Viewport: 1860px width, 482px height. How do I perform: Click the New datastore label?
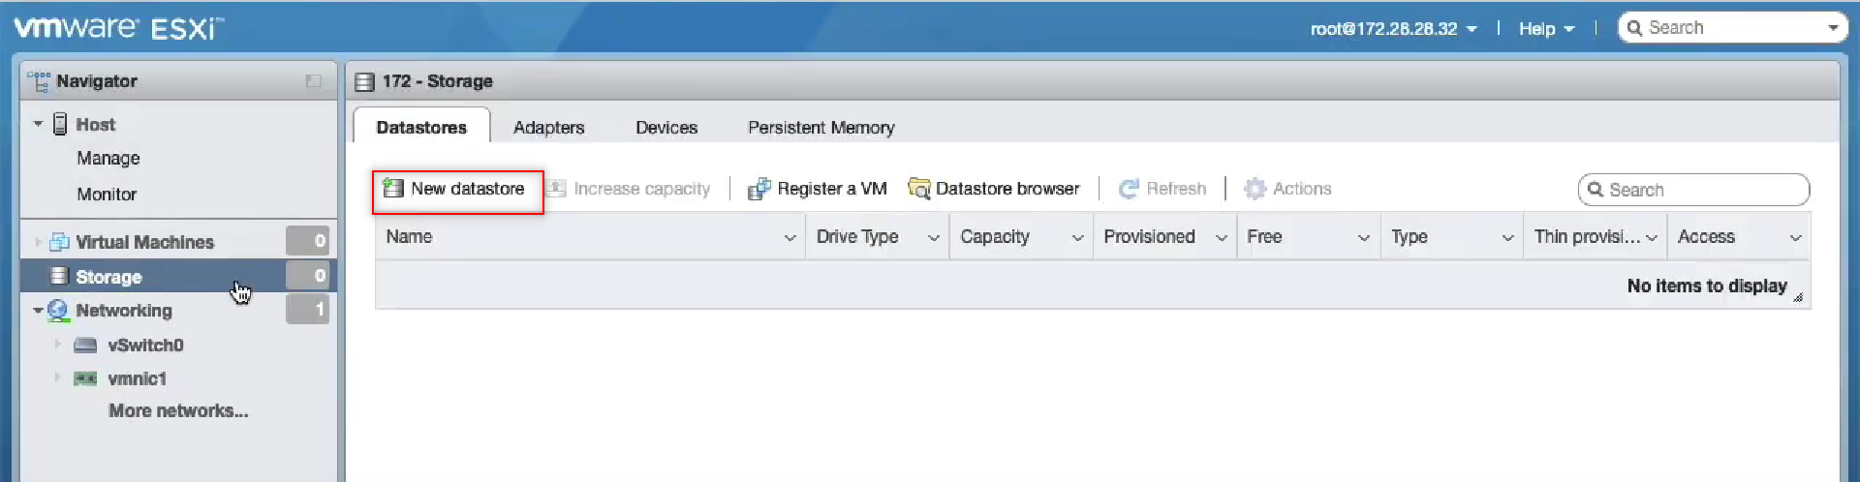[468, 188]
